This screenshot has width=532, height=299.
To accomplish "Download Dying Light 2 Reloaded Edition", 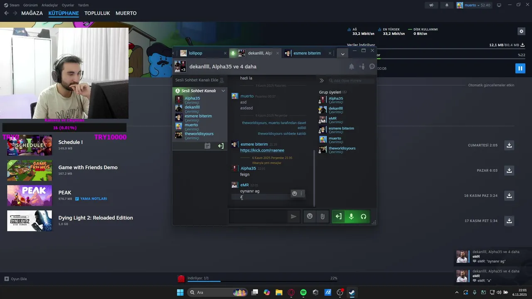I will pyautogui.click(x=509, y=221).
